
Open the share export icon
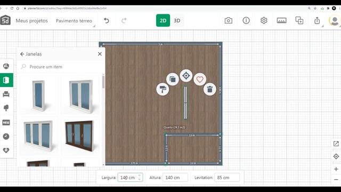tap(317, 20)
